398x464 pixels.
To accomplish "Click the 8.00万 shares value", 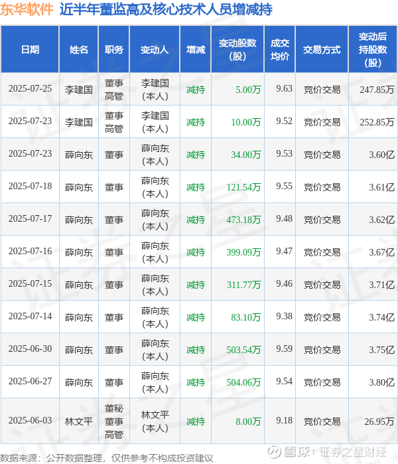I will tap(248, 422).
